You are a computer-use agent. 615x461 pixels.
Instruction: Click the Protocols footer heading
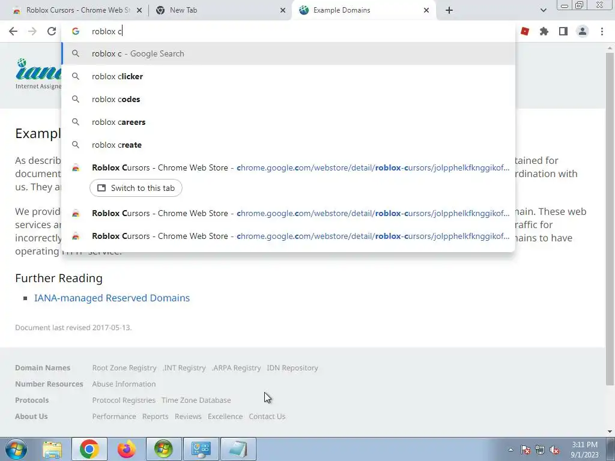point(32,400)
